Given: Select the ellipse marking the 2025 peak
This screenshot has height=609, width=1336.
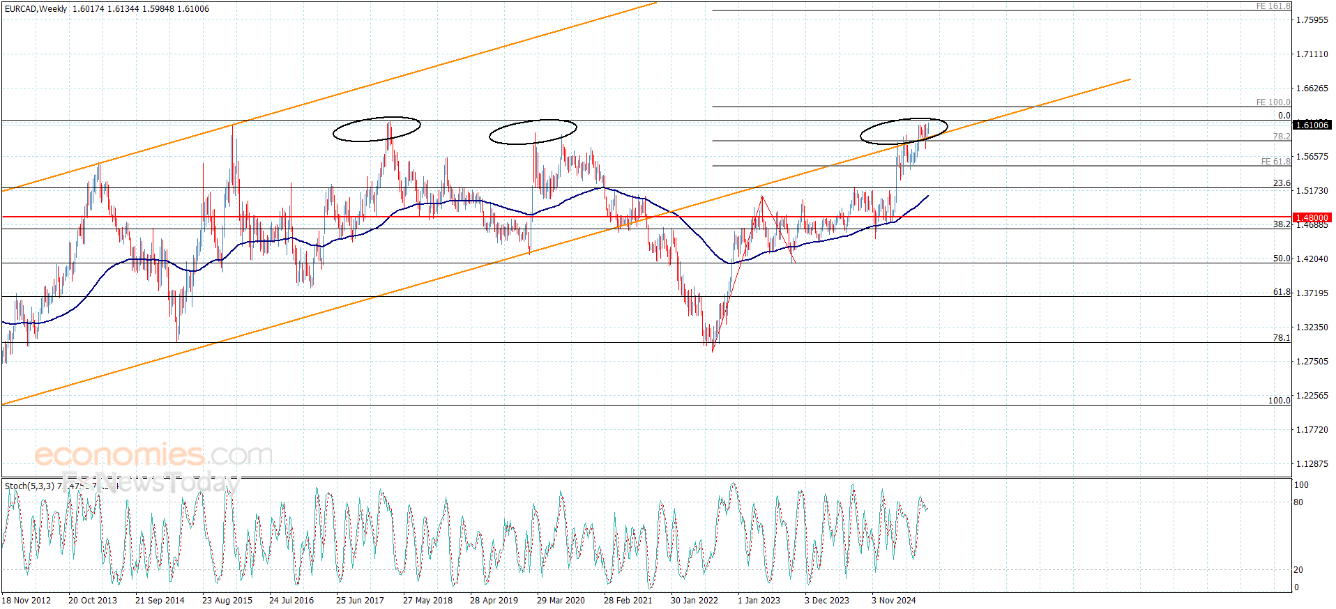Looking at the screenshot, I should tap(904, 131).
